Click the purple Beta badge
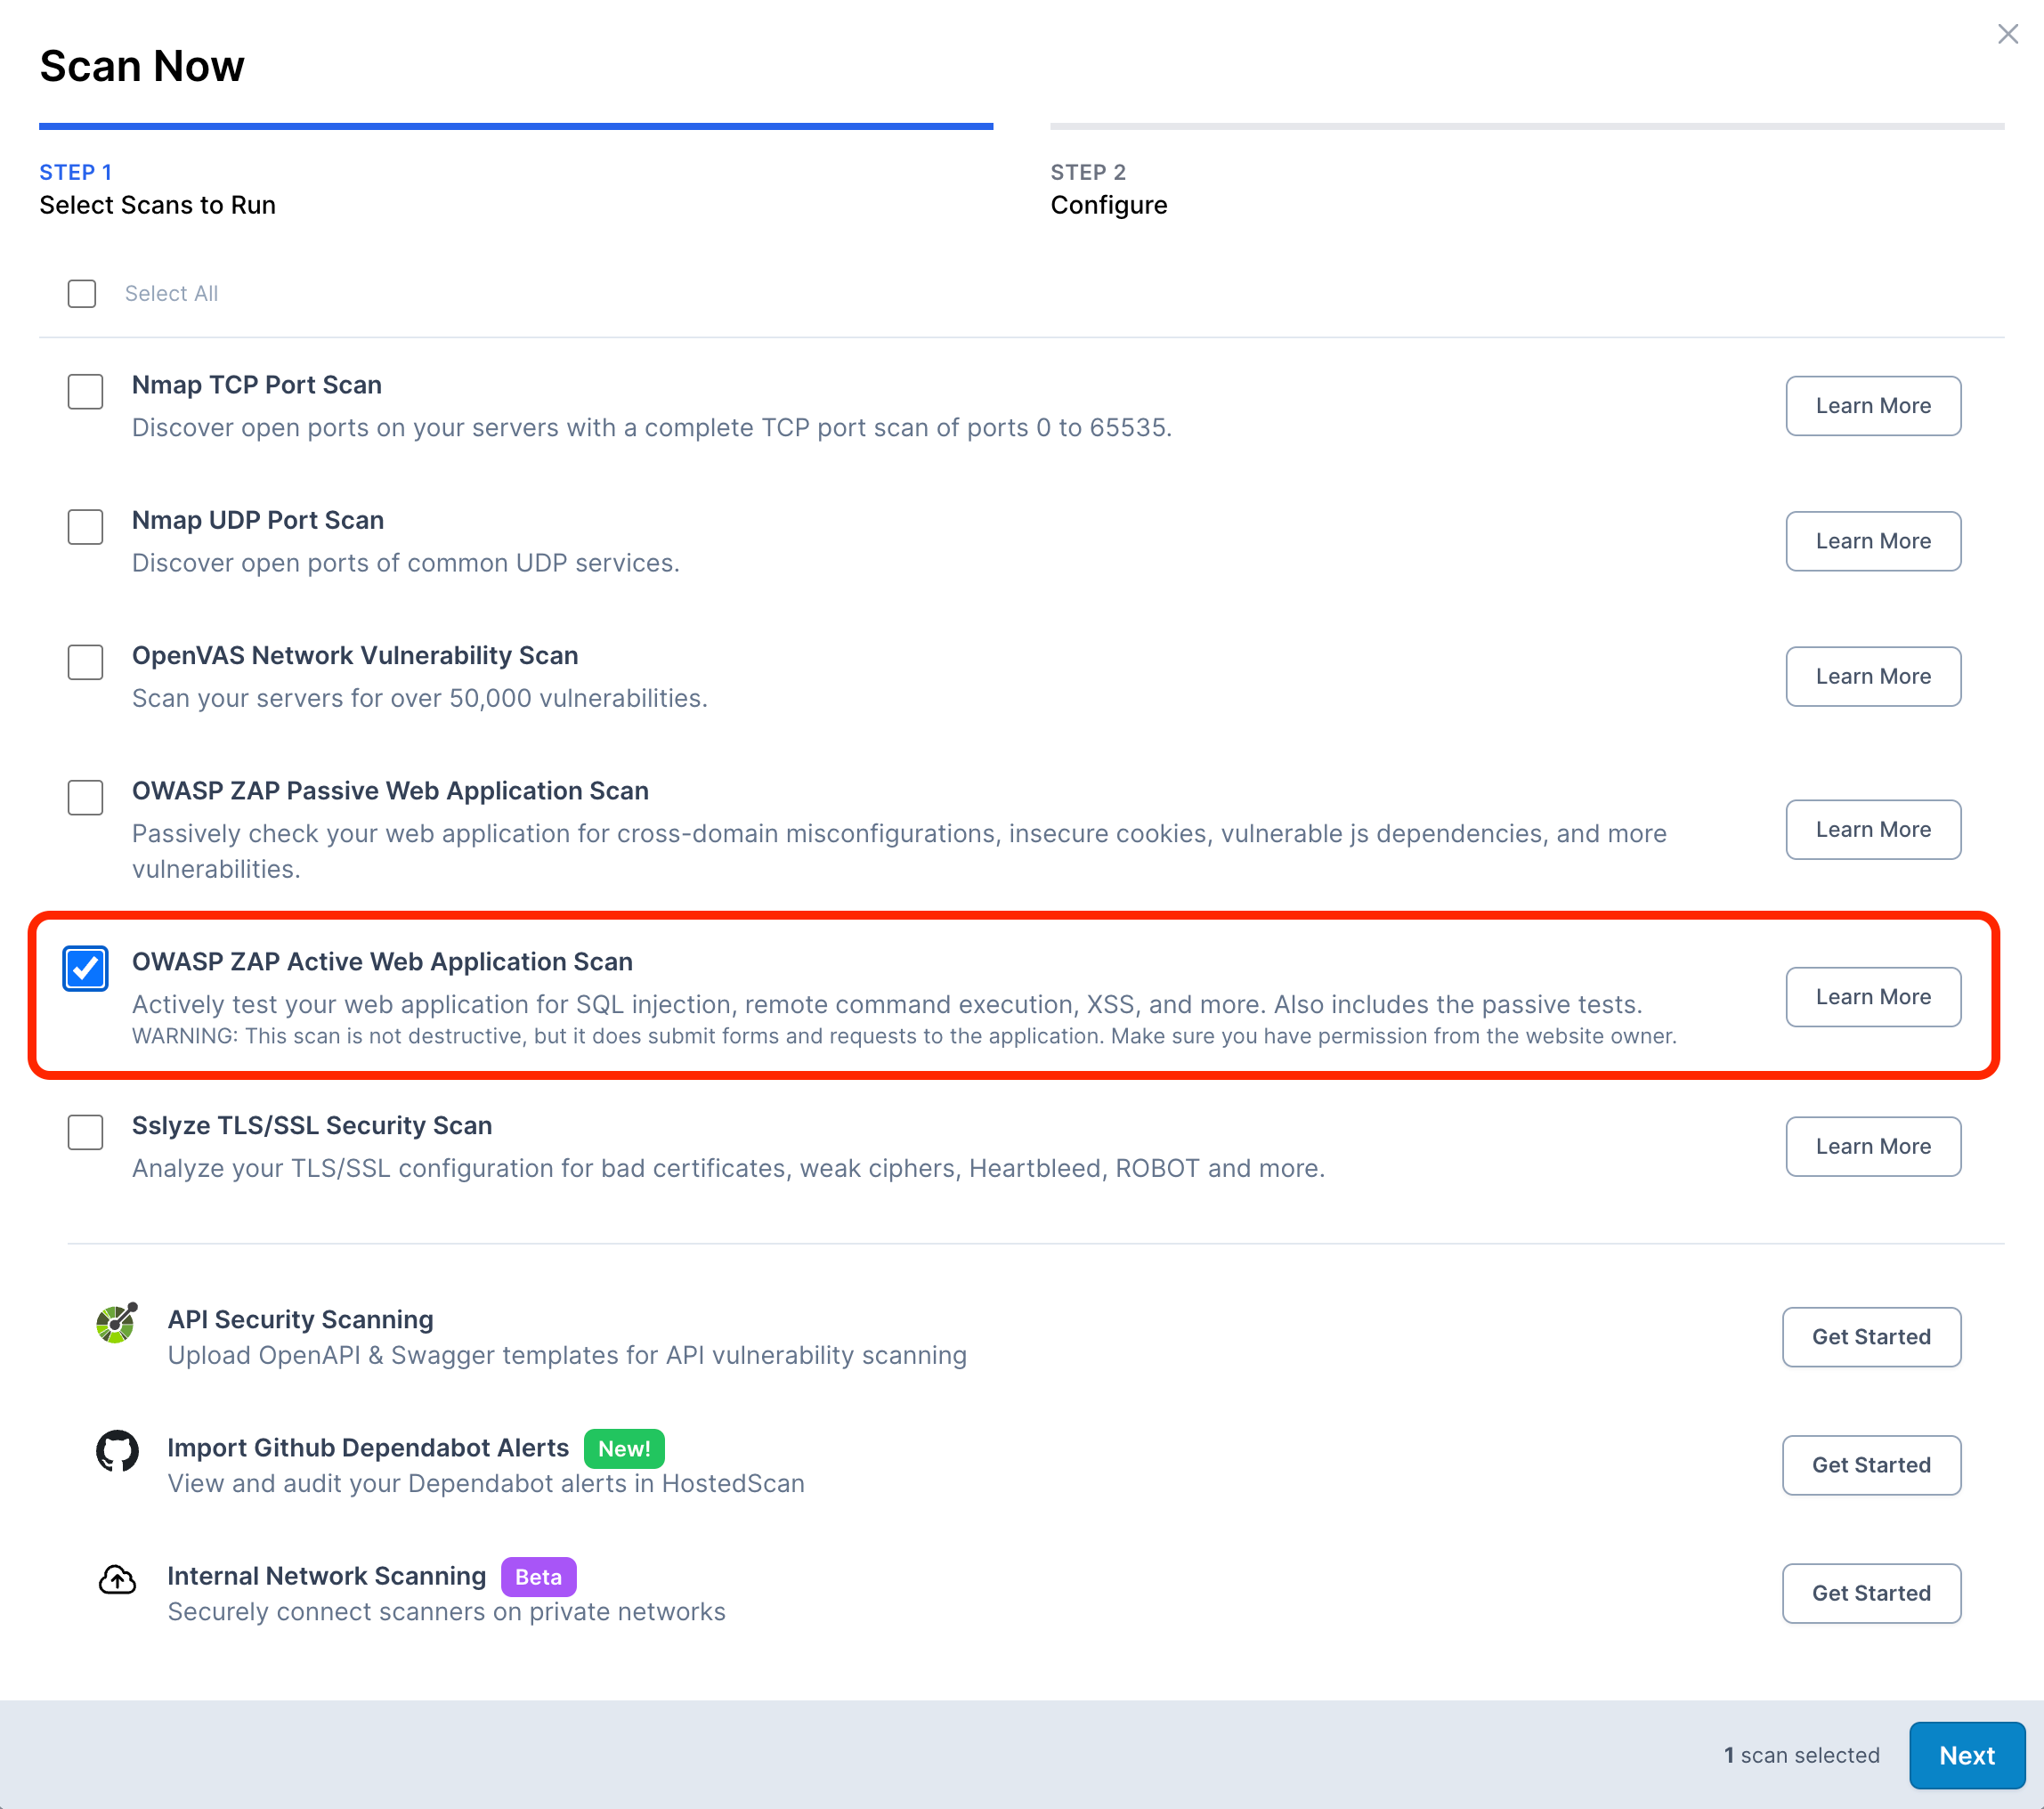Screen dimensions: 2044x1809 point(538,1576)
